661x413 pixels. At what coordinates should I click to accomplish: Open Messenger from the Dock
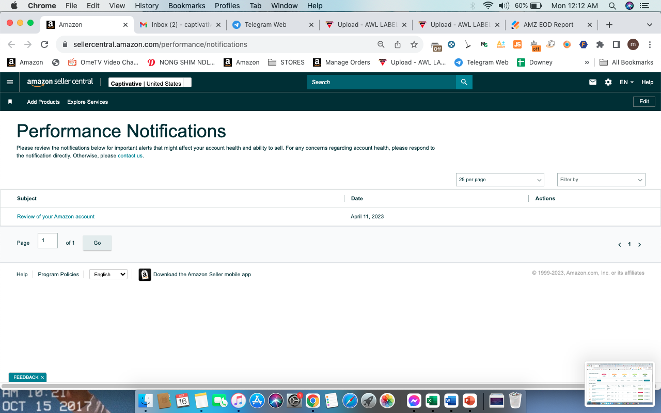(x=414, y=401)
